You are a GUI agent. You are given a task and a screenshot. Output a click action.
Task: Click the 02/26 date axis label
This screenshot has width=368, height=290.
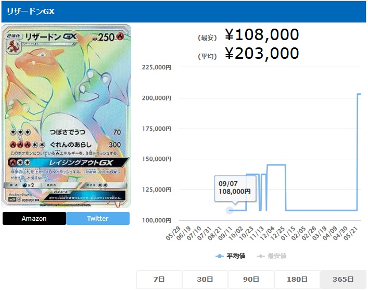[x=309, y=233]
